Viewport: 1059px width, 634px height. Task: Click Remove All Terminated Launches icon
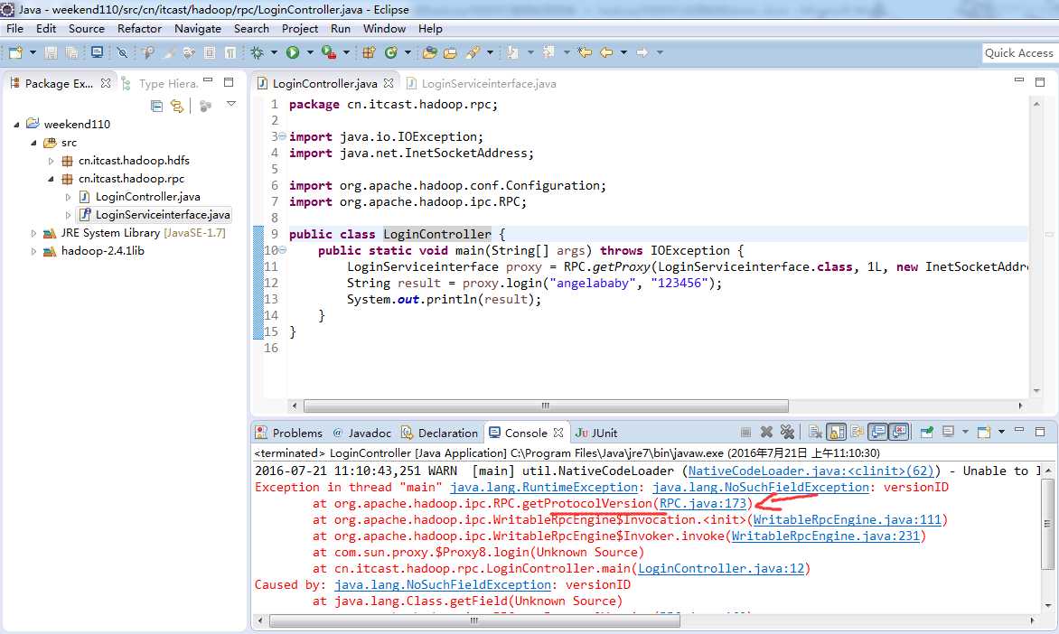787,432
